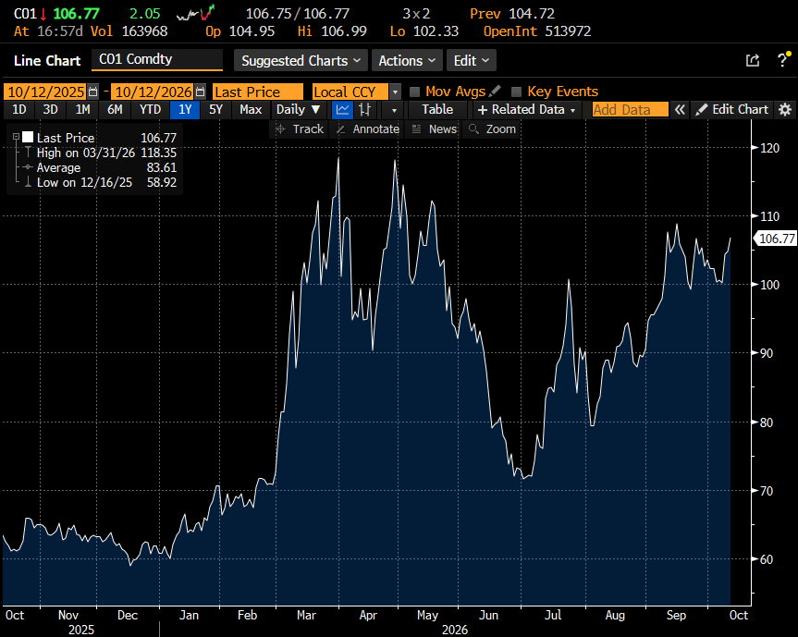Enable the Key Events checkbox
The image size is (798, 637).
[x=517, y=92]
